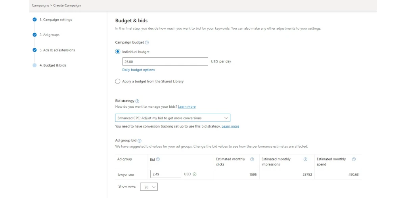Click the daily budget field showing 25.00
The width and height of the screenshot is (406, 198).
(x=165, y=61)
